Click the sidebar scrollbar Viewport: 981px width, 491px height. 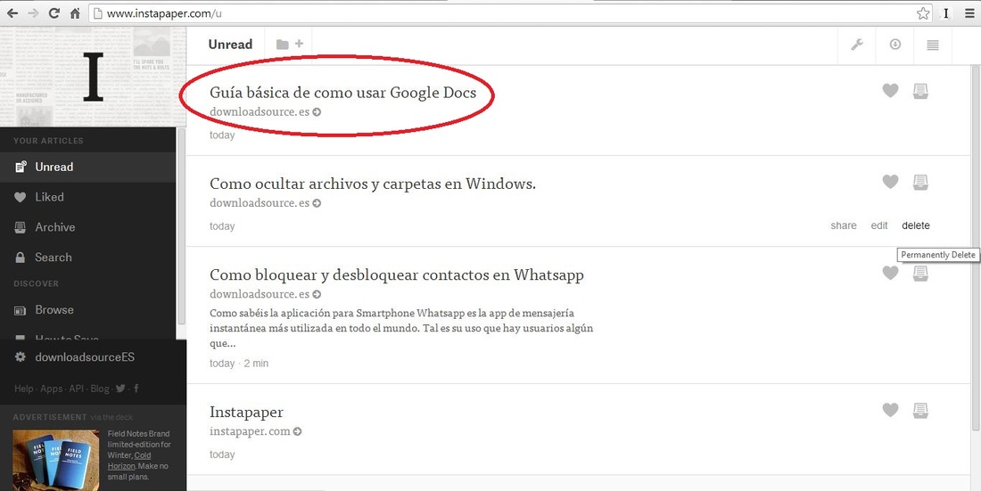coord(181,226)
